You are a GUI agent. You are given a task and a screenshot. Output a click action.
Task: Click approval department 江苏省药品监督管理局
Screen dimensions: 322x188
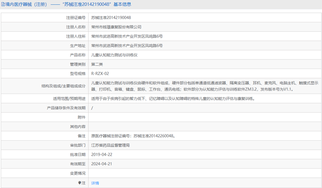(110, 145)
